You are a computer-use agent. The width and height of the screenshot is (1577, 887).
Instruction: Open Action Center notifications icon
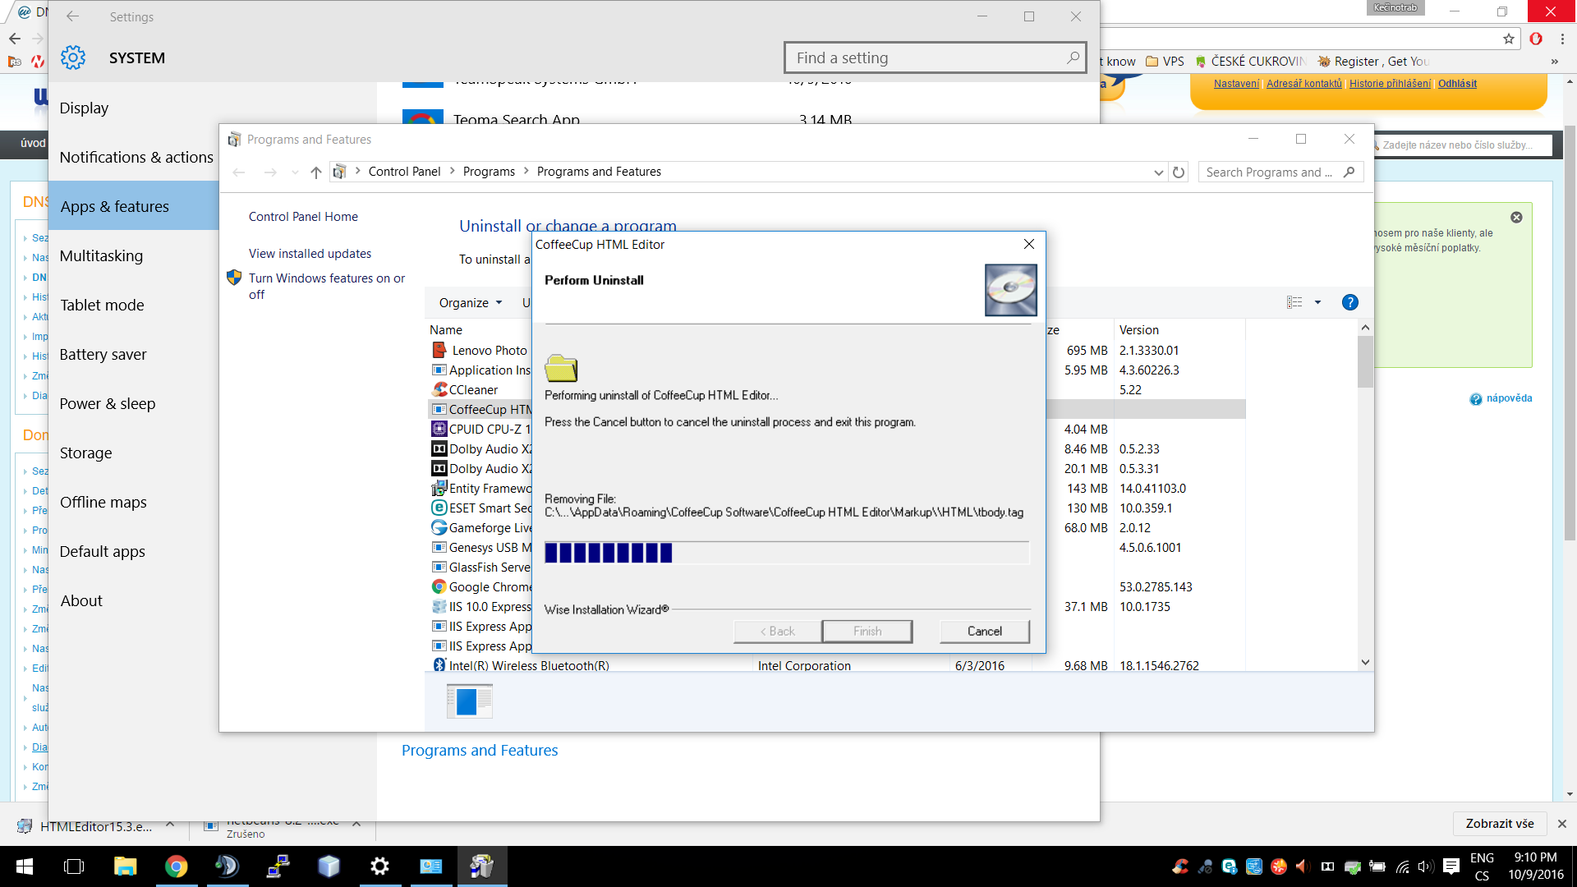coord(1451,866)
